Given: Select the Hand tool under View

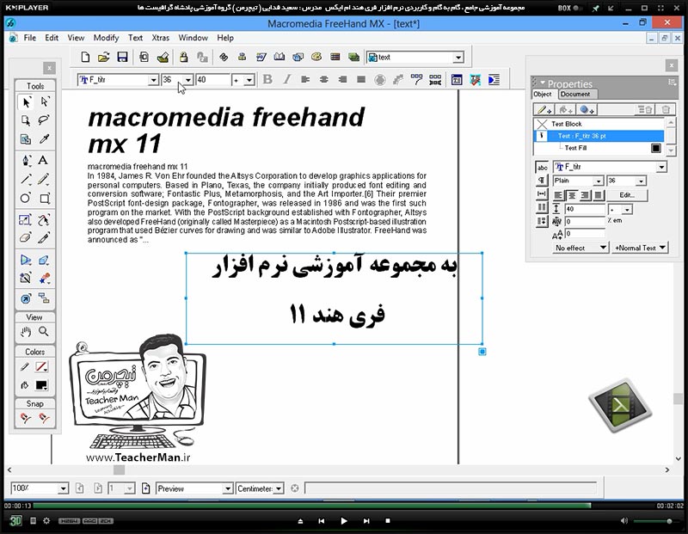Looking at the screenshot, I should click(26, 332).
